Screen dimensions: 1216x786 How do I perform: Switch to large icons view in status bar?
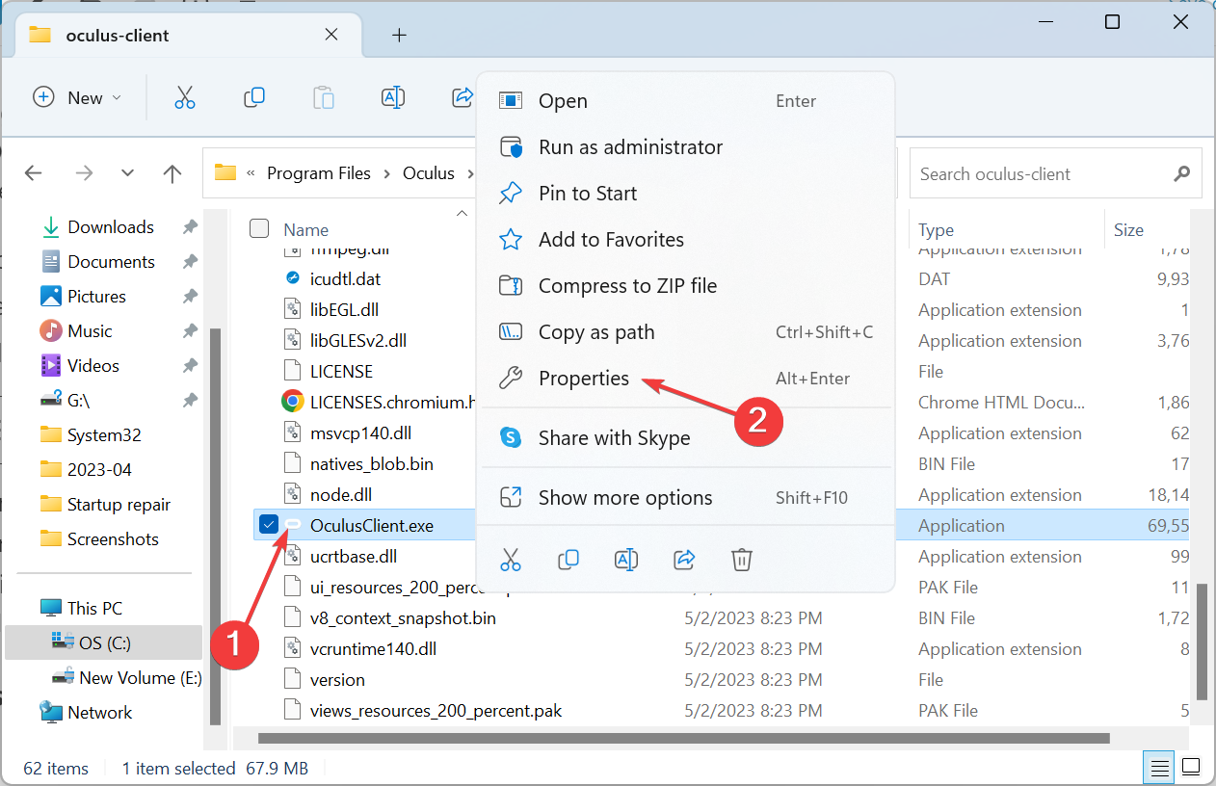[1191, 768]
